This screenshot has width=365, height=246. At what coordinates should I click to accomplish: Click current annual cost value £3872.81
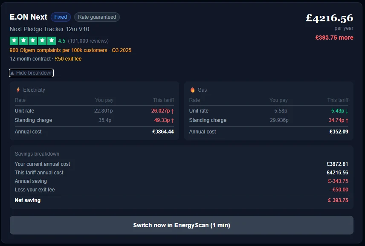pyautogui.click(x=337, y=164)
